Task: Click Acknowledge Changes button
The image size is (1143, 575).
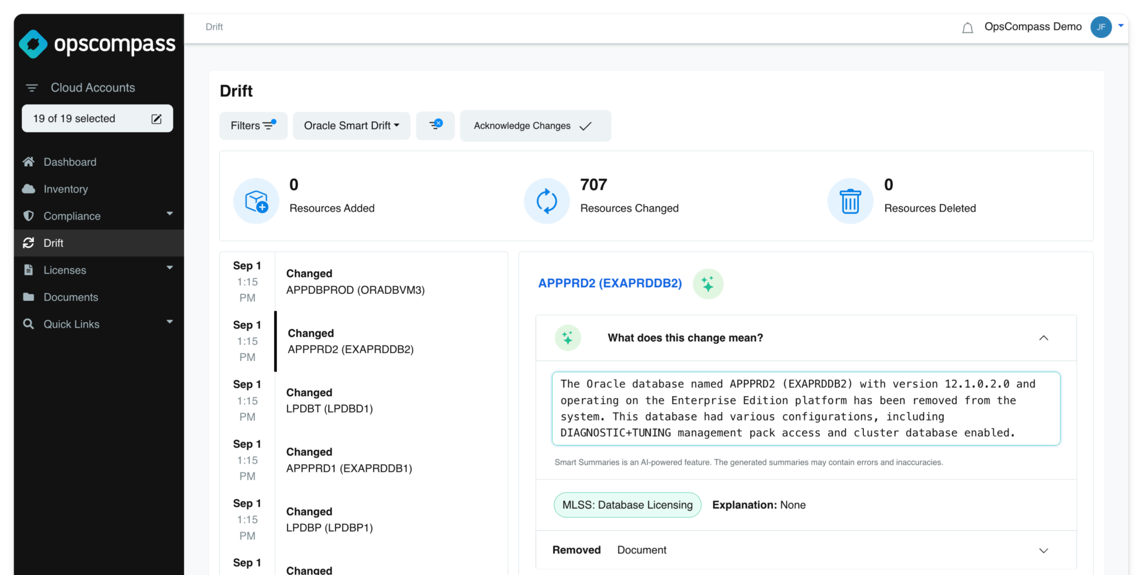Action: pos(535,126)
